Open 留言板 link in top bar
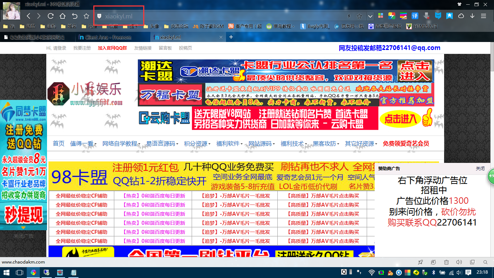 [165, 48]
